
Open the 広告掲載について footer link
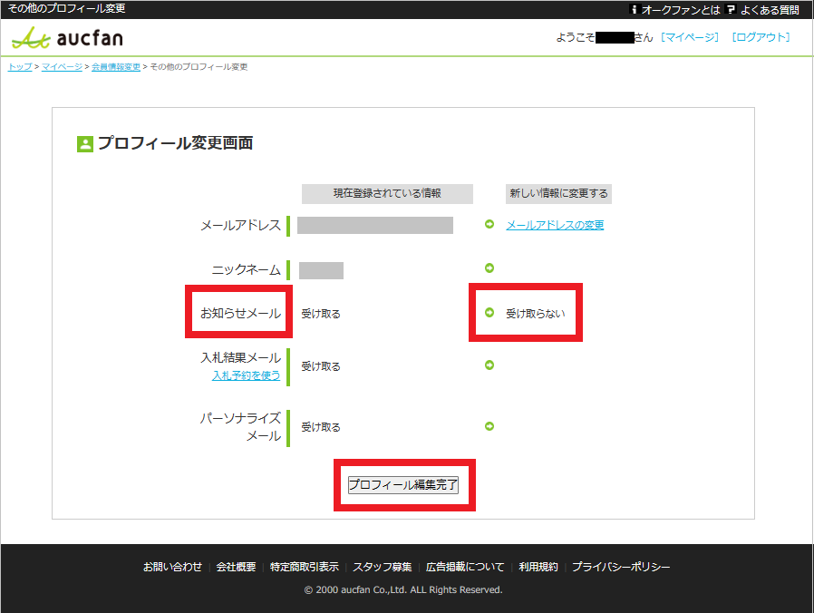465,567
